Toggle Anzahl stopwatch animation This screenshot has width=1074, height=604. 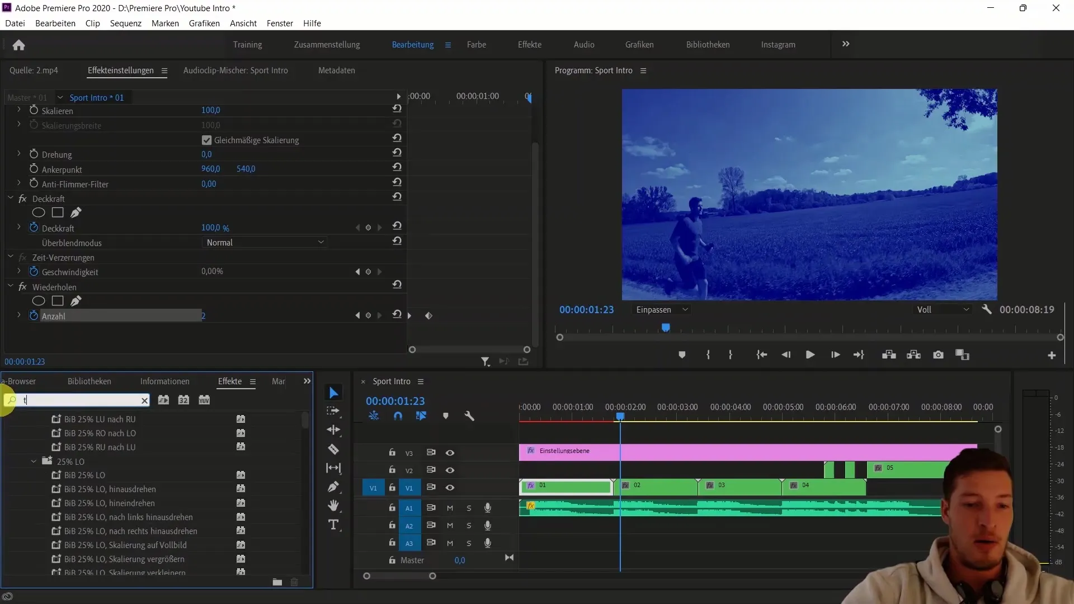(34, 315)
